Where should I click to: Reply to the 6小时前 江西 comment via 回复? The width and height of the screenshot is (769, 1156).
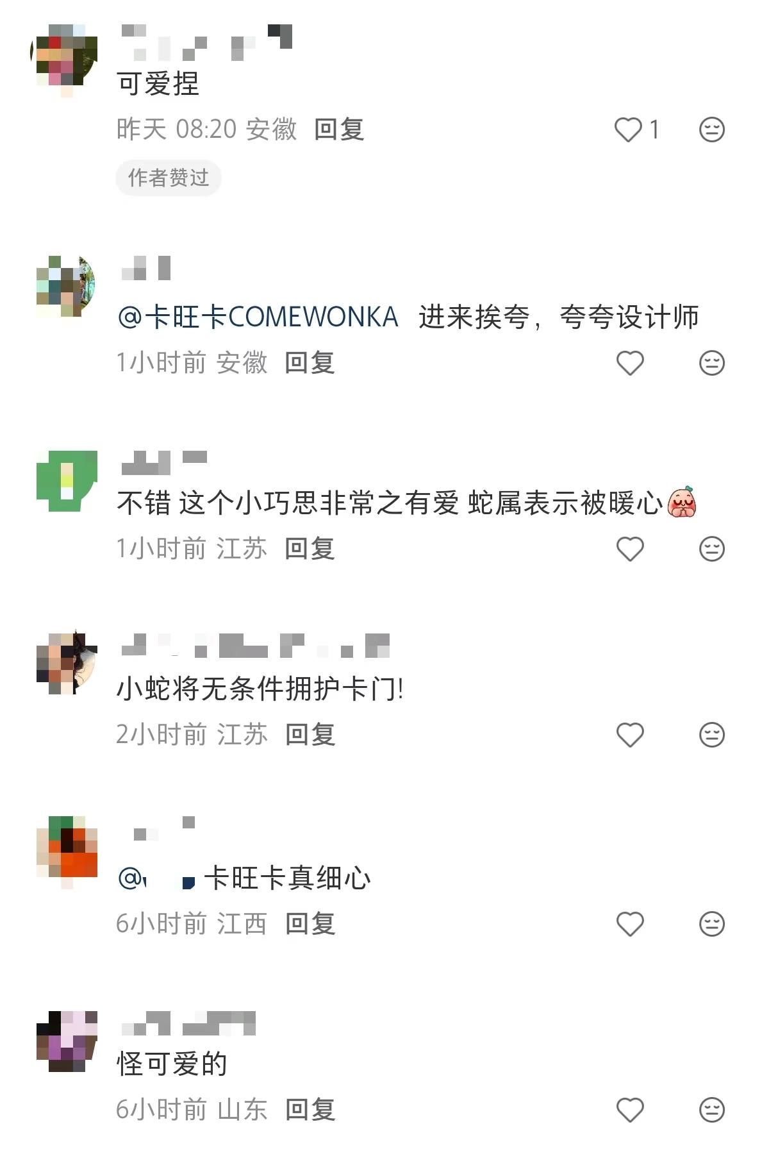click(310, 924)
